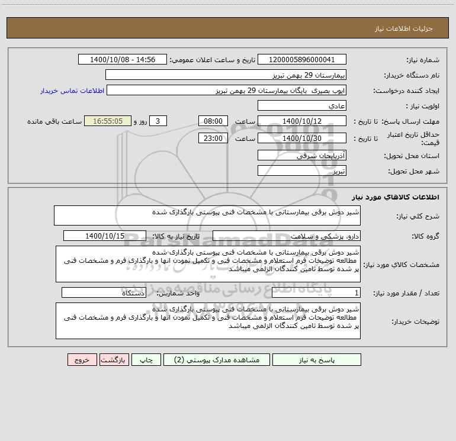Click the اطلاعات کالاهای مورد نیاز section heading
The width and height of the screenshot is (456, 441).
395,197
